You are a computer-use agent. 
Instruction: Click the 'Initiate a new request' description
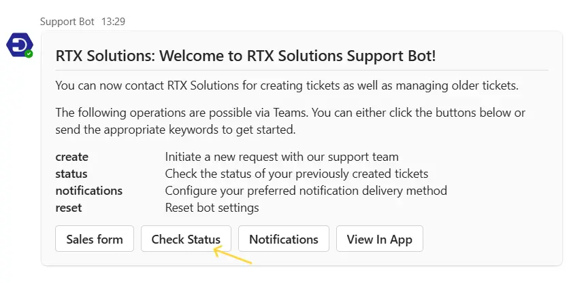point(282,157)
